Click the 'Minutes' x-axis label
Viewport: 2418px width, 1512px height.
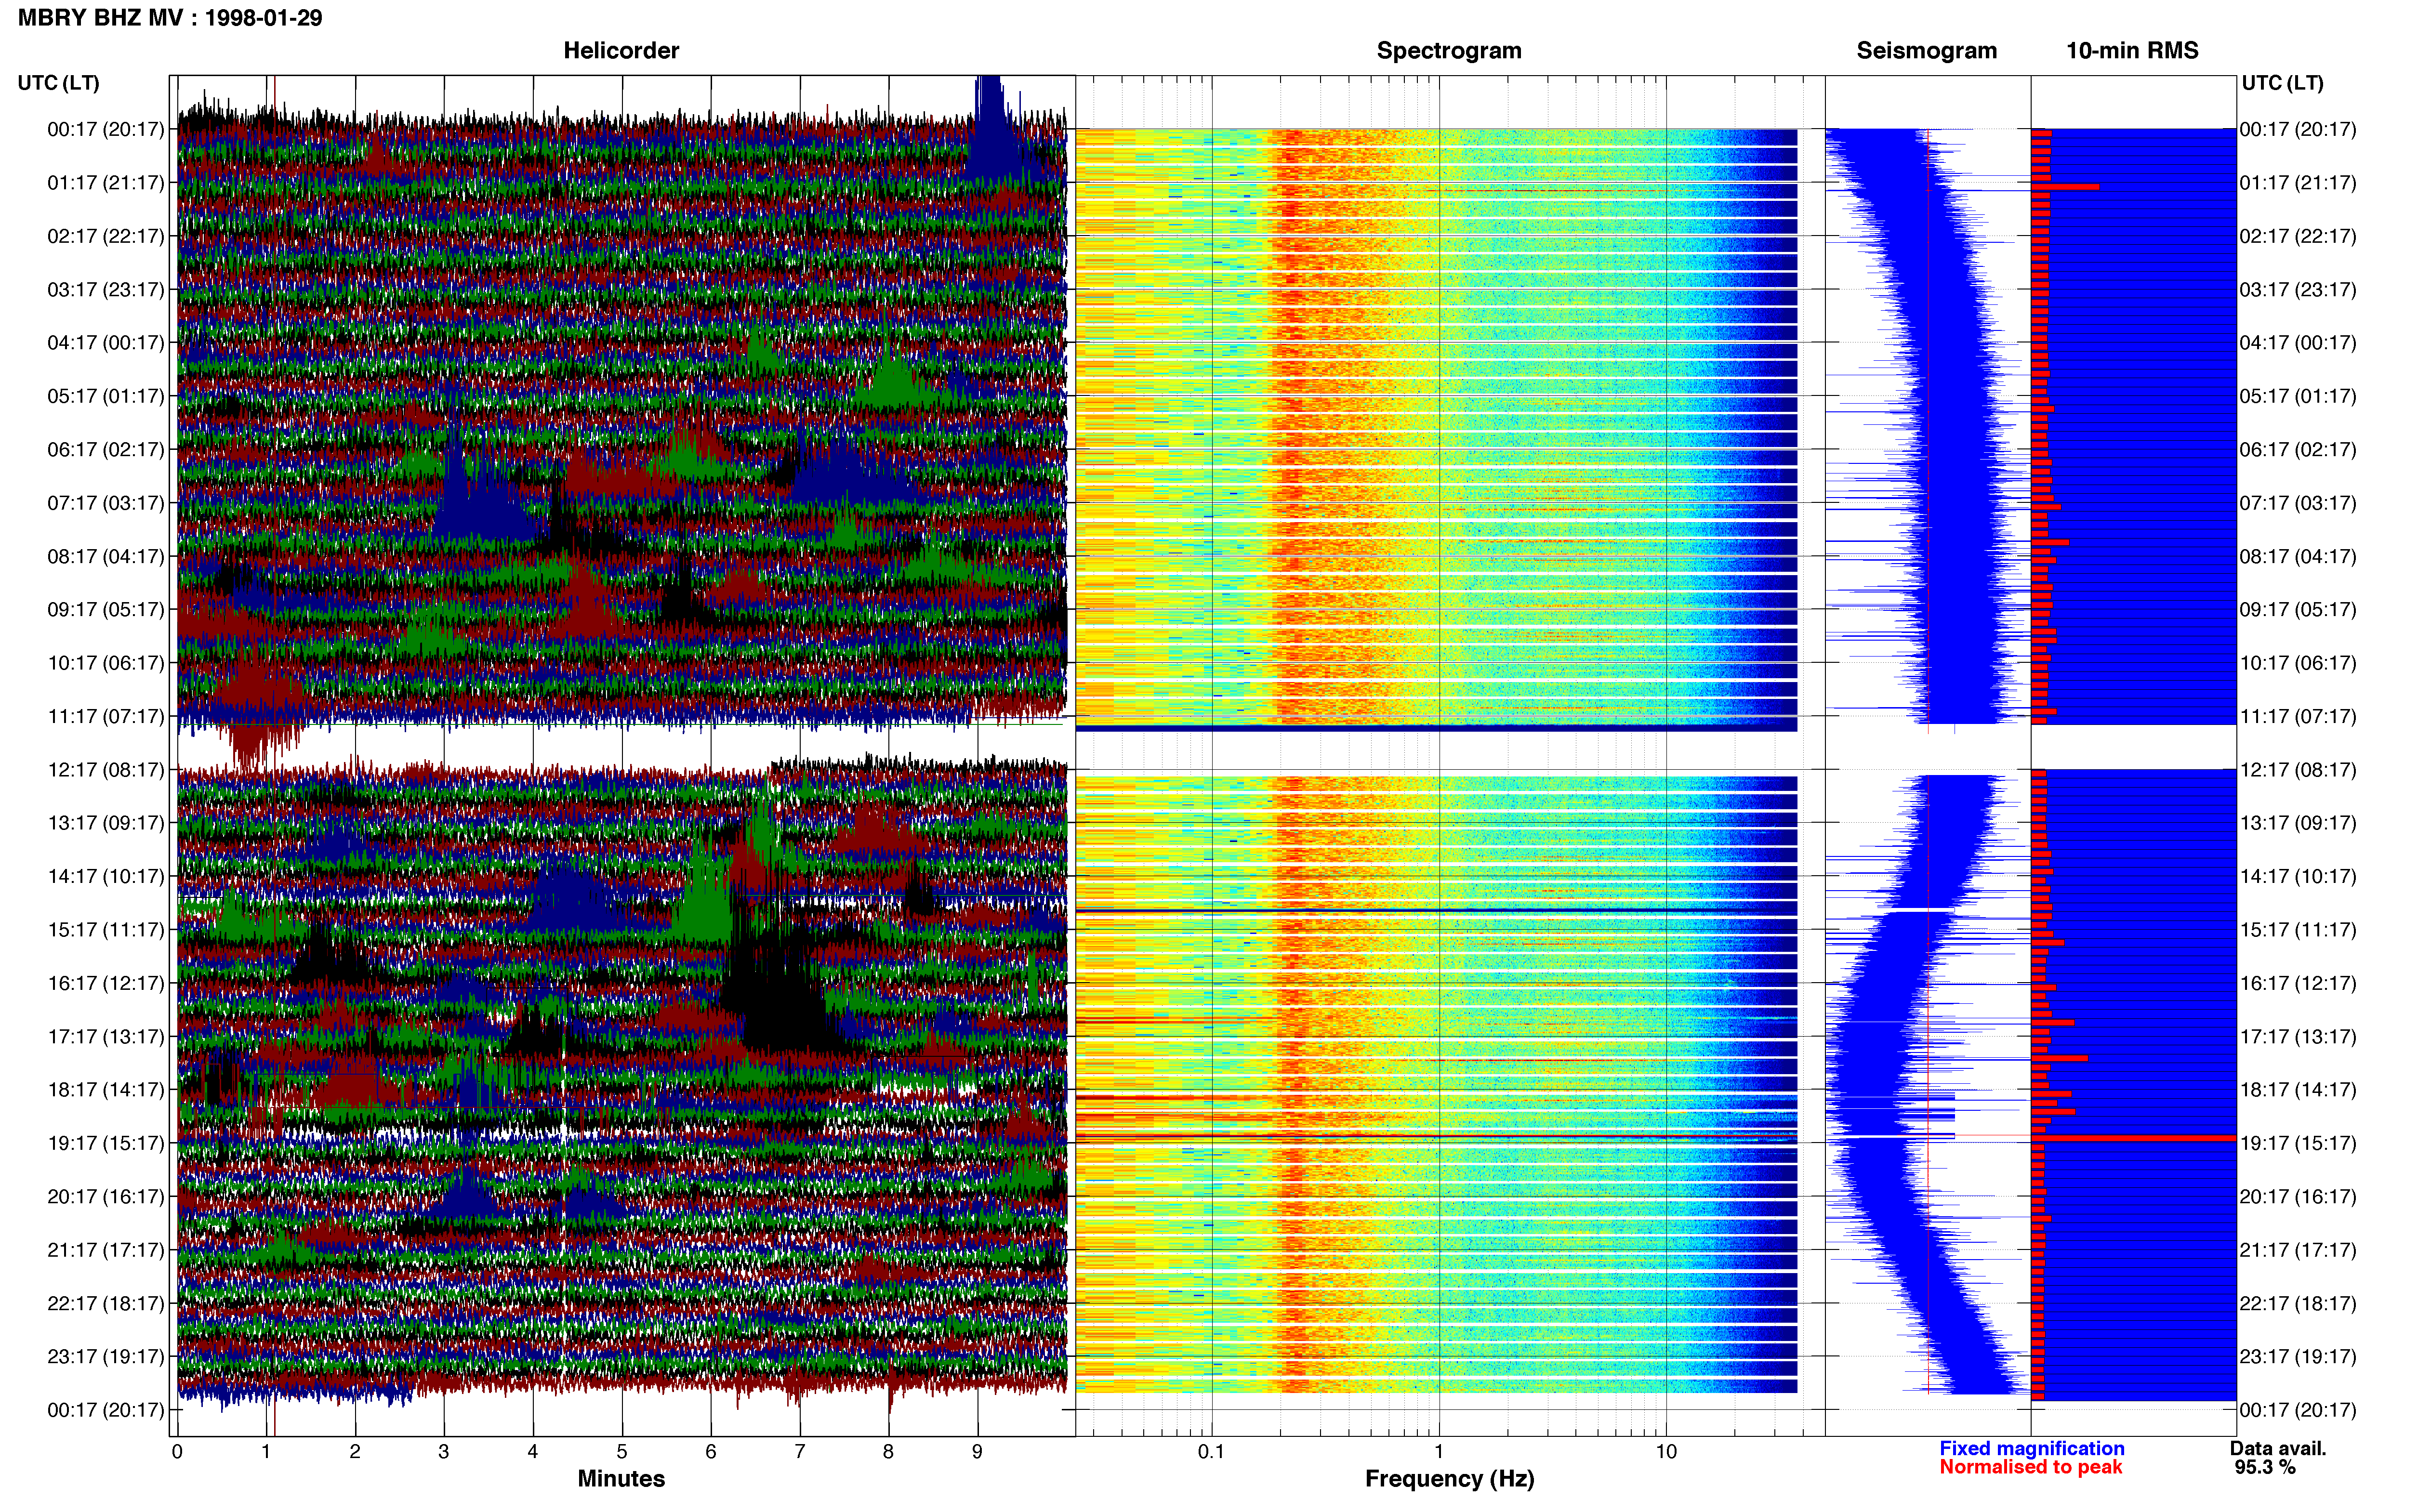(x=621, y=1479)
